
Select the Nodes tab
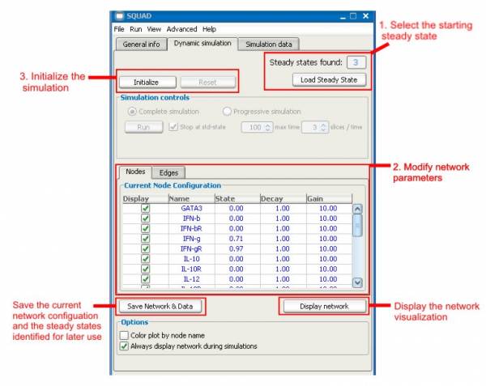click(x=135, y=172)
